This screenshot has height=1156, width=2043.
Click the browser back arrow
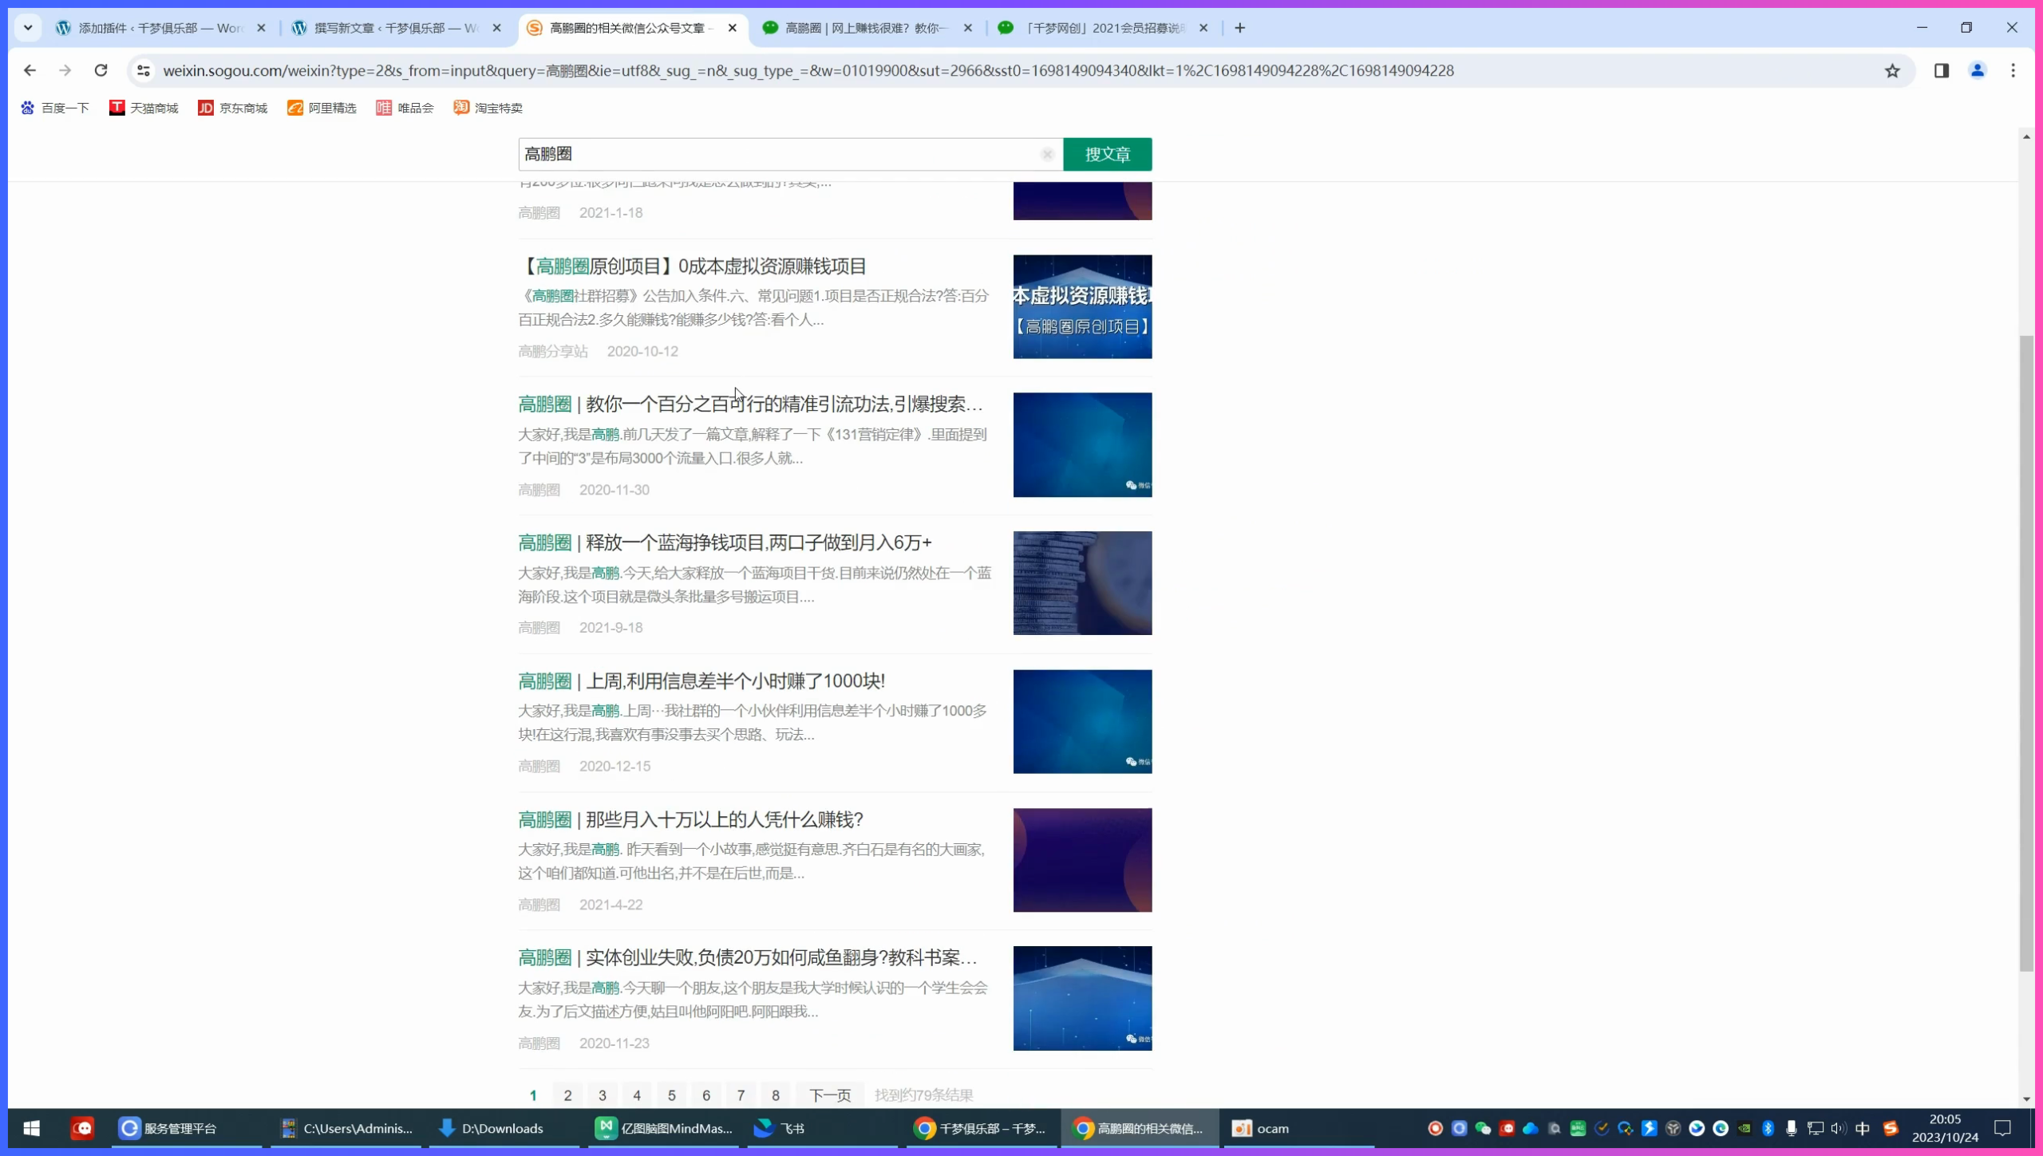click(30, 70)
